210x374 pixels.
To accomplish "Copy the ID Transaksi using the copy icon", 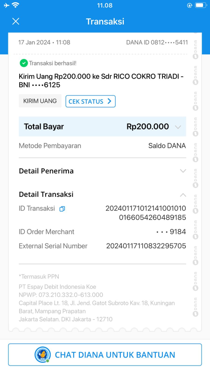I will tap(62, 209).
